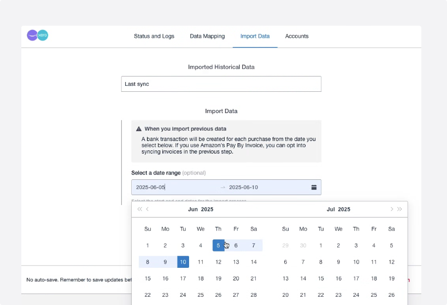The height and width of the screenshot is (305, 447).
Task: Click the calendar icon in date range field
Action: pyautogui.click(x=314, y=187)
